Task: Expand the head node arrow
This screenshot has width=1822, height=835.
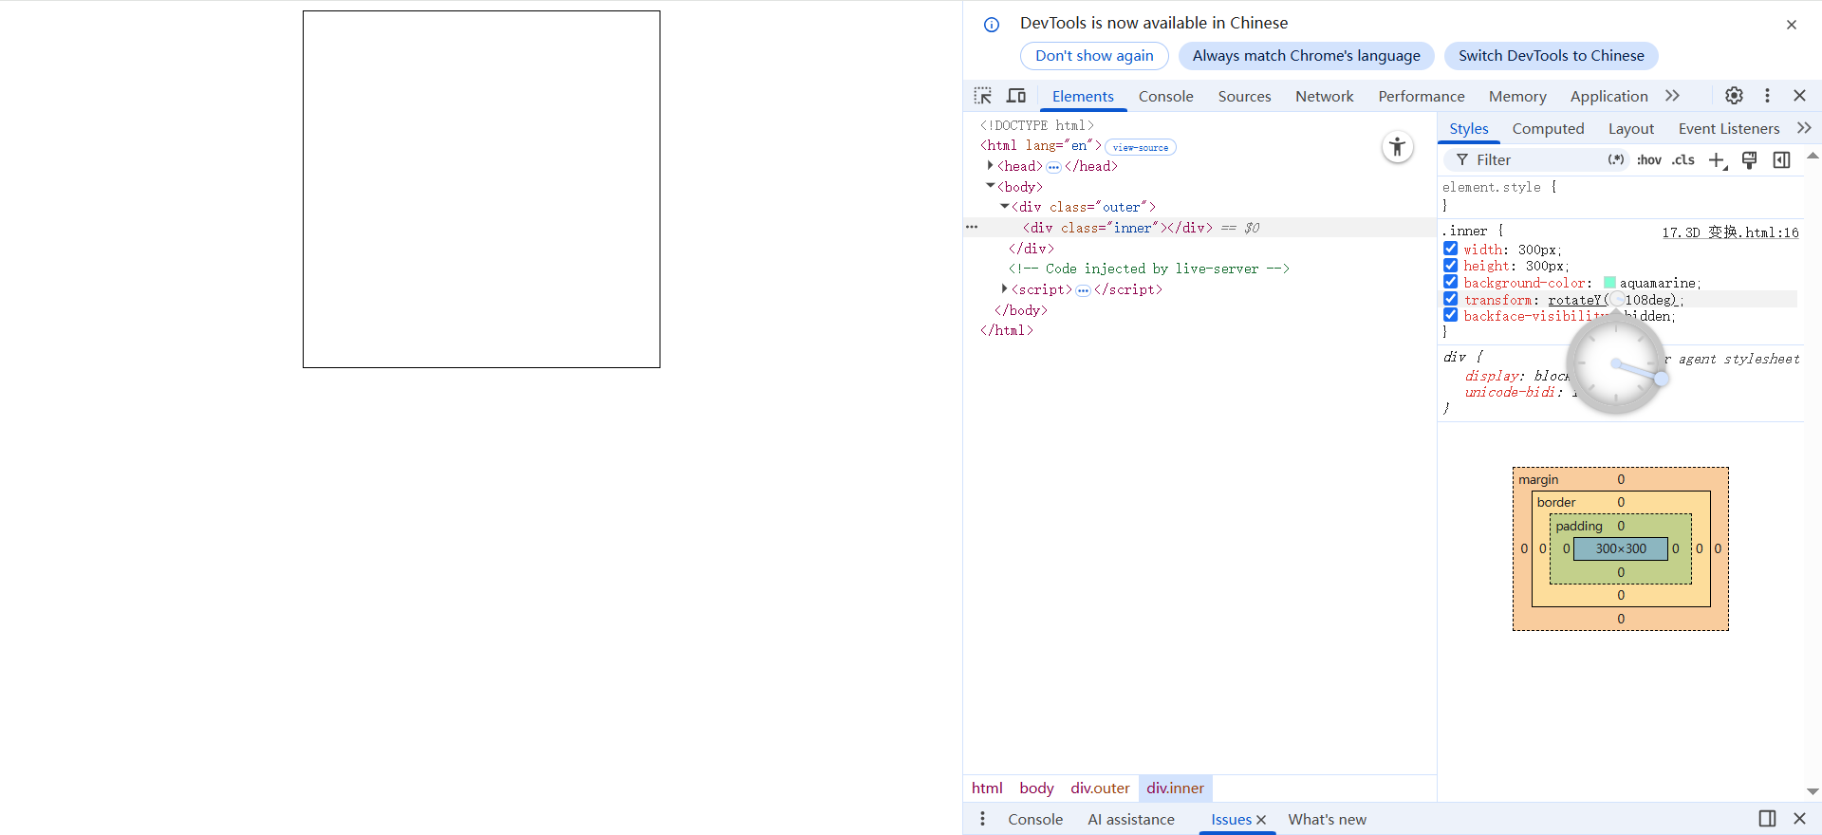Action: (x=990, y=166)
